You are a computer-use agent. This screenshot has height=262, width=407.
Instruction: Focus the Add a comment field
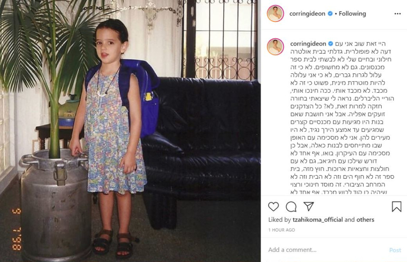327,250
